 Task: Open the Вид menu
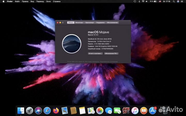click(32, 2)
